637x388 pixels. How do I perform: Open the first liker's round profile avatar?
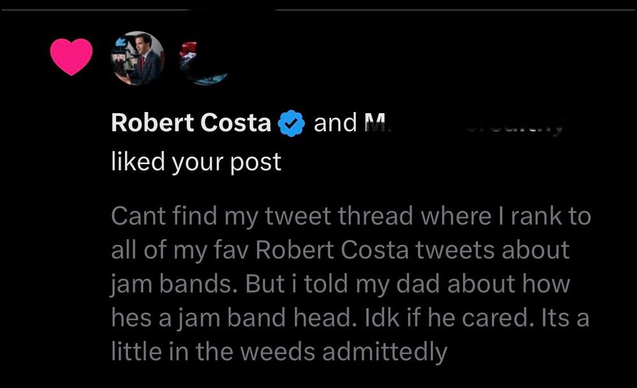coord(138,59)
